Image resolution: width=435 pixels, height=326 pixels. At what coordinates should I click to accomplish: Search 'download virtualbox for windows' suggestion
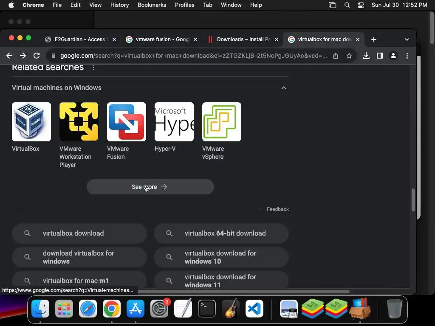[x=79, y=257]
